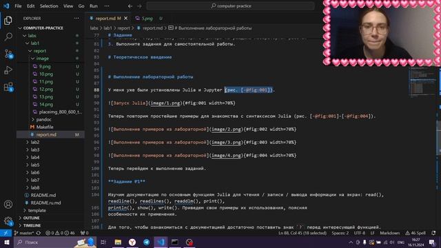This screenshot has height=248, width=441.
Task: Show errors and warnings count in status bar
Action: (x=60, y=233)
